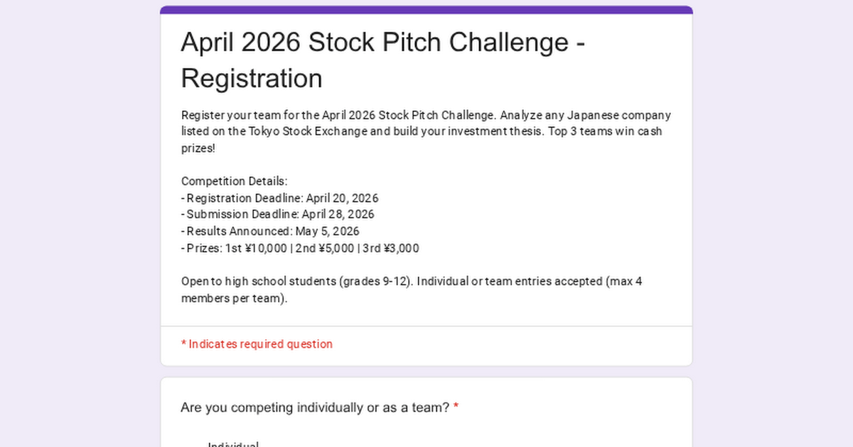Click the purple header bar atop the form

(x=426, y=10)
